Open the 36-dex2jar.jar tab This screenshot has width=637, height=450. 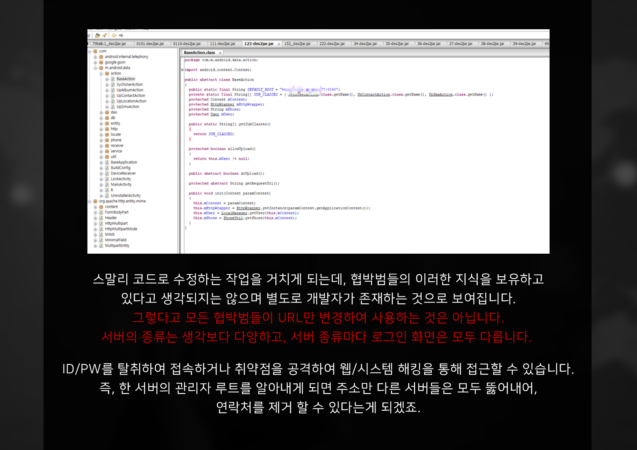[x=429, y=43]
